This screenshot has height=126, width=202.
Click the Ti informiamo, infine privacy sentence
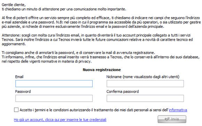coord(101,59)
